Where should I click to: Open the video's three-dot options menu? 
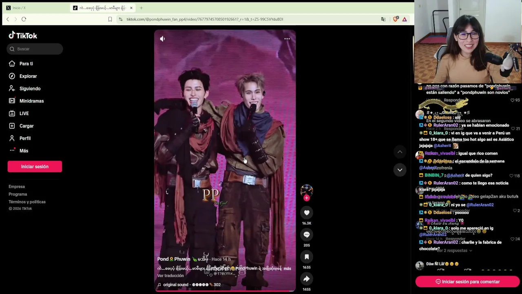[x=287, y=39]
